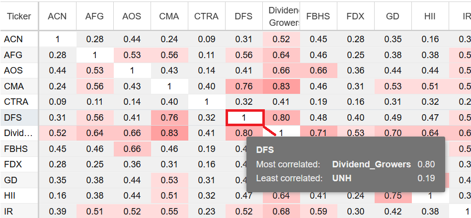Select the FDX row, ACN column cell
This screenshot has height=218, width=471.
tap(57, 164)
